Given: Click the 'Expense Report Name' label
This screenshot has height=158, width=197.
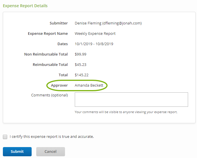Looking at the screenshot, I should point(48,34).
